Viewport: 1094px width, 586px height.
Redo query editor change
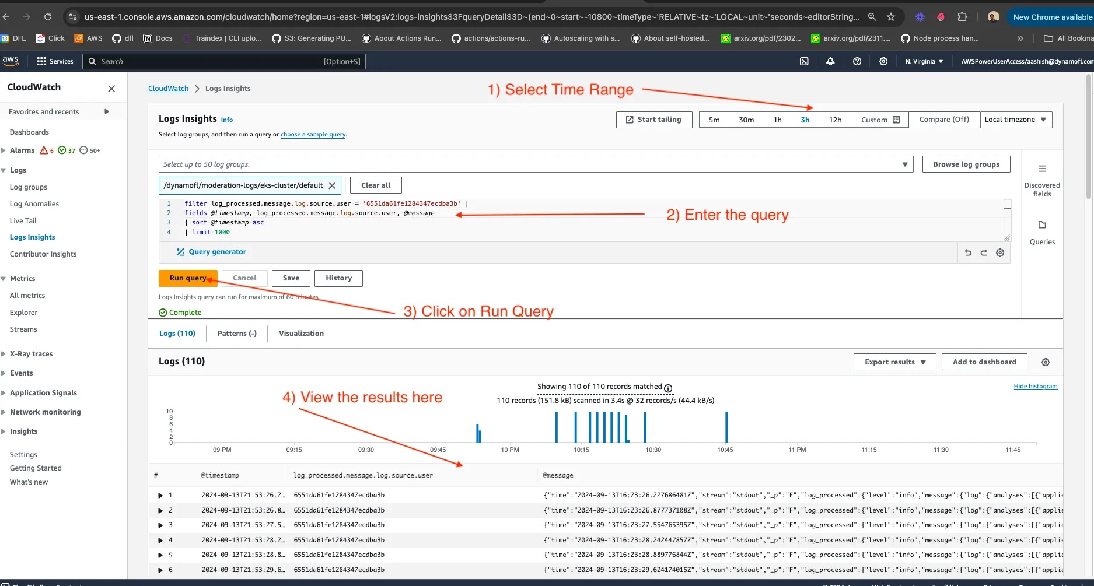pyautogui.click(x=984, y=252)
